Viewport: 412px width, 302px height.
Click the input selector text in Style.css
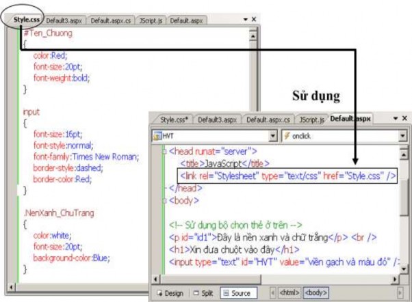(x=31, y=112)
